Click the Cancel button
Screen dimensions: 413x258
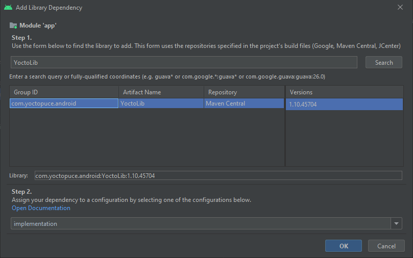pyautogui.click(x=386, y=246)
